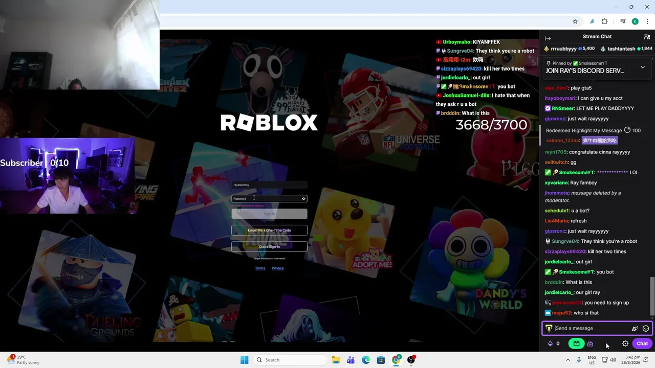Click username RNSmeer in chat
Image resolution: width=655 pixels, height=368 pixels.
(x=563, y=108)
